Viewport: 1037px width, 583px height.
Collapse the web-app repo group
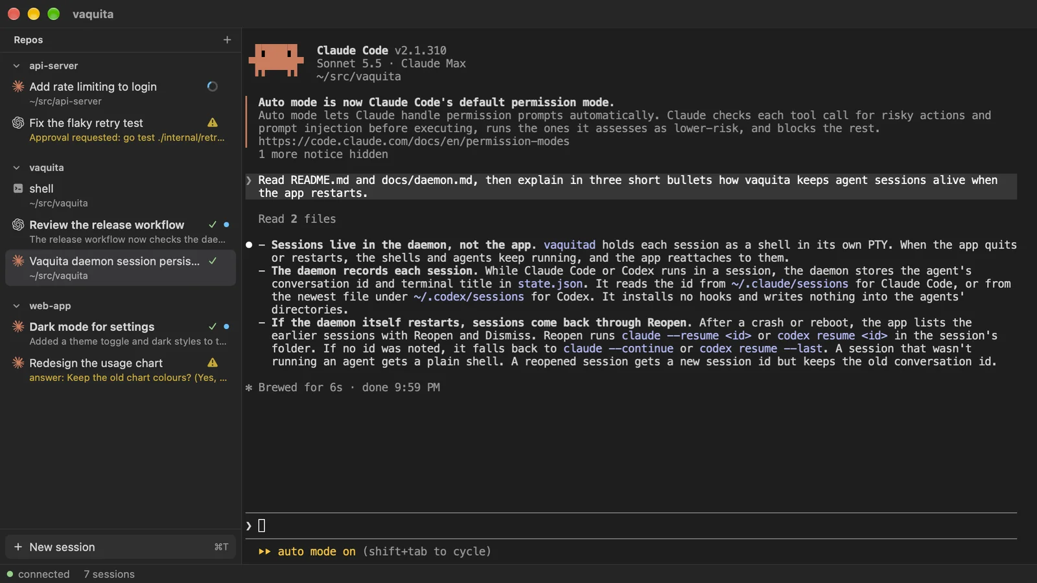(17, 306)
